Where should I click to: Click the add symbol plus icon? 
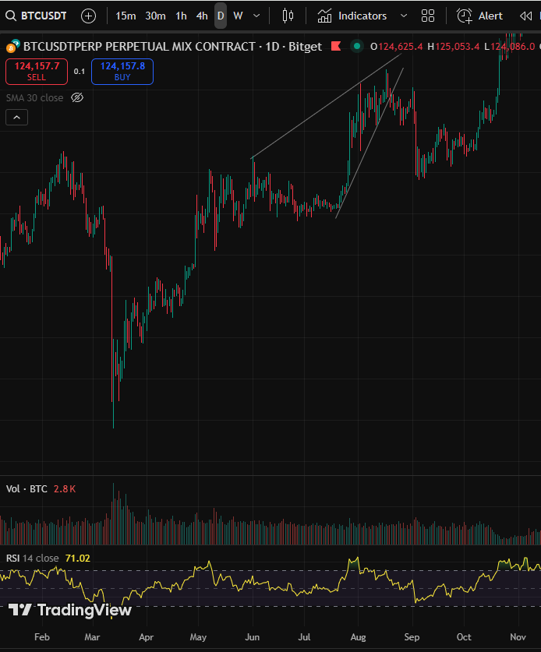coord(89,16)
